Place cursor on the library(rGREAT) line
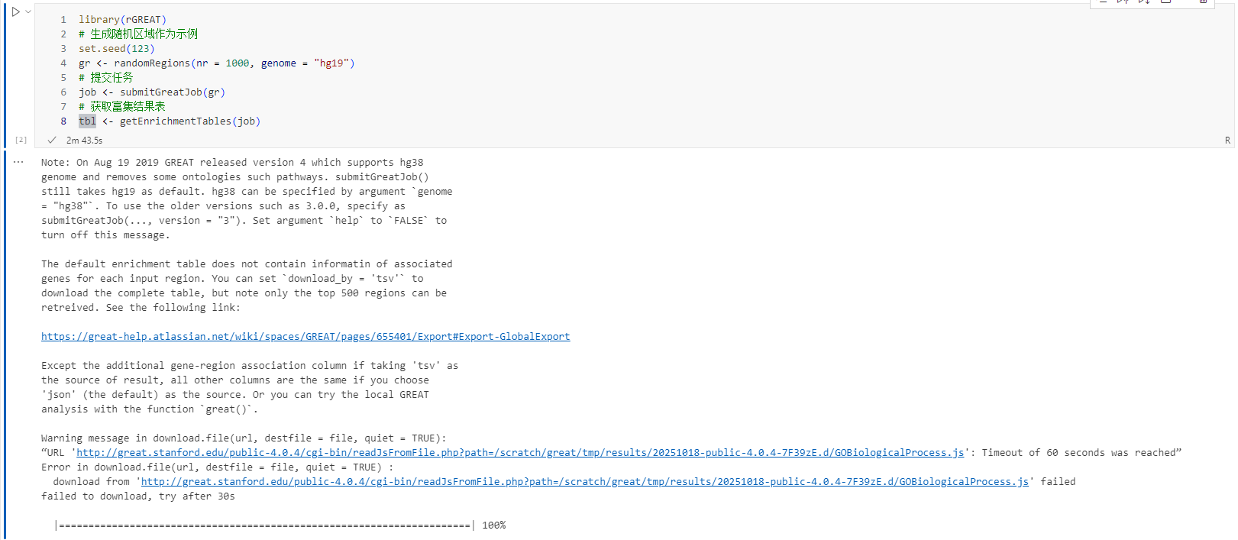Image resolution: width=1238 pixels, height=540 pixels. 122,20
